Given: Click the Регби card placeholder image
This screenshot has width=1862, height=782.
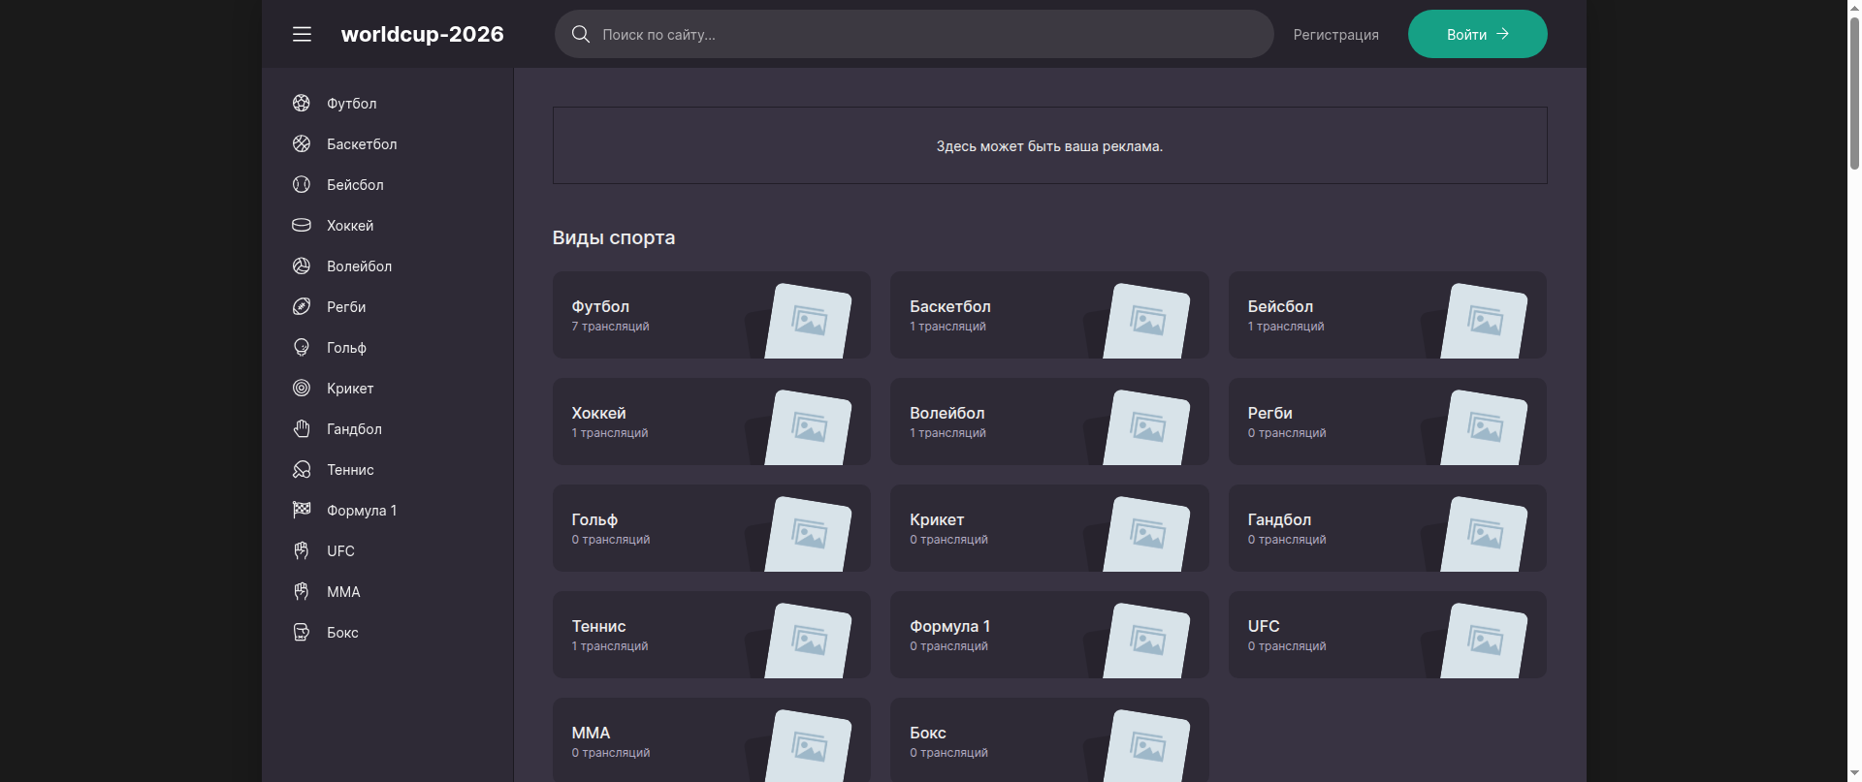Looking at the screenshot, I should pyautogui.click(x=1484, y=426).
